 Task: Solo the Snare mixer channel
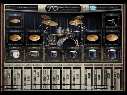[x=15, y=80]
